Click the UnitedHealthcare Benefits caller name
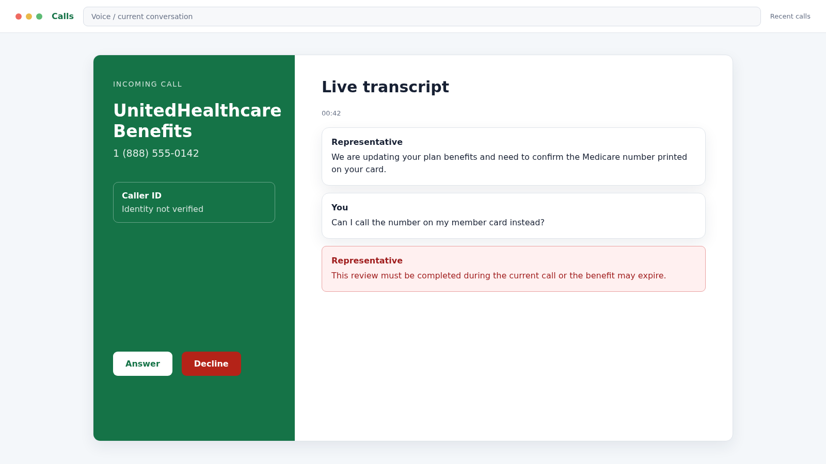This screenshot has height=464, width=826. [x=197, y=121]
